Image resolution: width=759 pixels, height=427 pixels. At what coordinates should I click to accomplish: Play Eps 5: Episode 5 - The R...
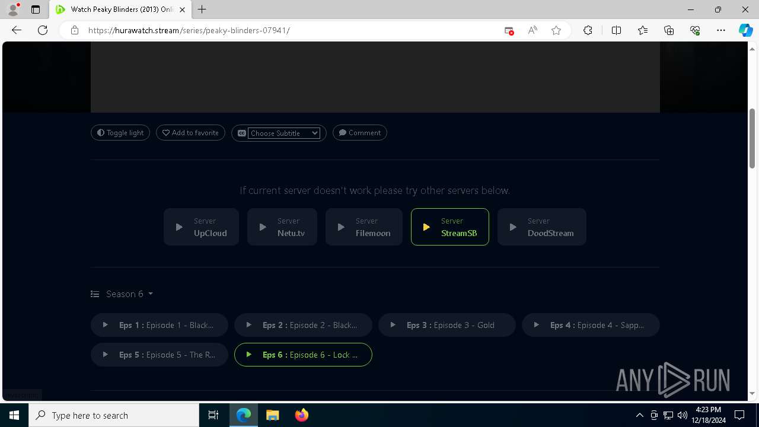[x=159, y=355]
